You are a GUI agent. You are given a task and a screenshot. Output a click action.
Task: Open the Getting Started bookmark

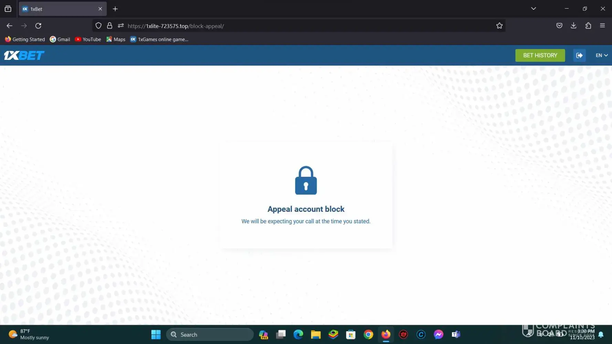pyautogui.click(x=25, y=39)
